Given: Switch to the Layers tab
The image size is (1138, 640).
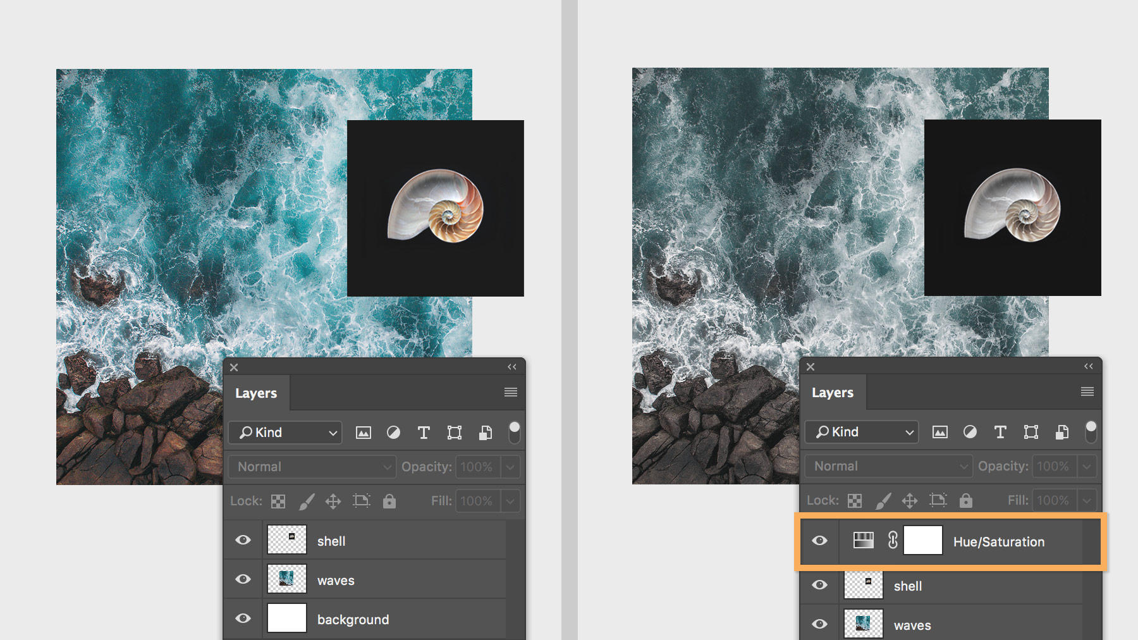Looking at the screenshot, I should pyautogui.click(x=256, y=393).
